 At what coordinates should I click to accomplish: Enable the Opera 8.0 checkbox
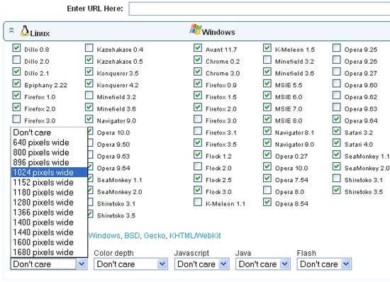pyautogui.click(x=267, y=190)
